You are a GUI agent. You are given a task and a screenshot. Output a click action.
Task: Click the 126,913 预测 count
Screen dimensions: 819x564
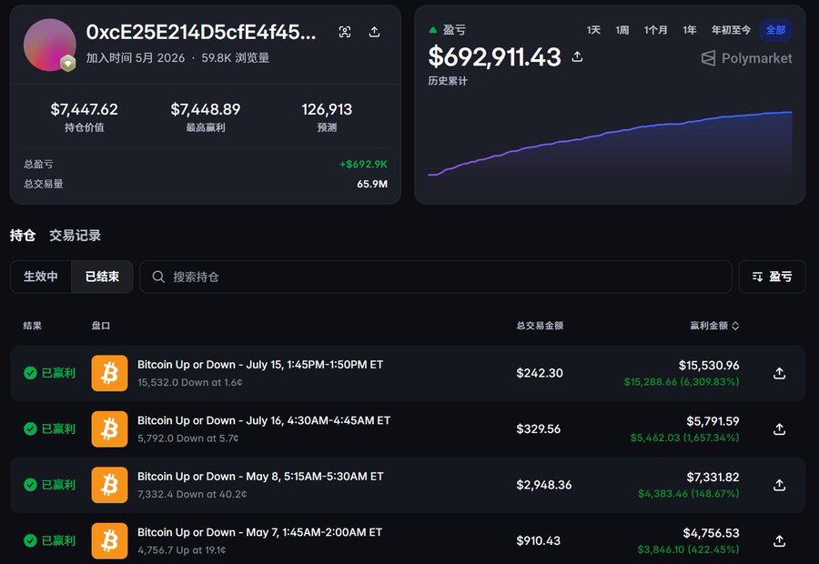[x=327, y=109]
